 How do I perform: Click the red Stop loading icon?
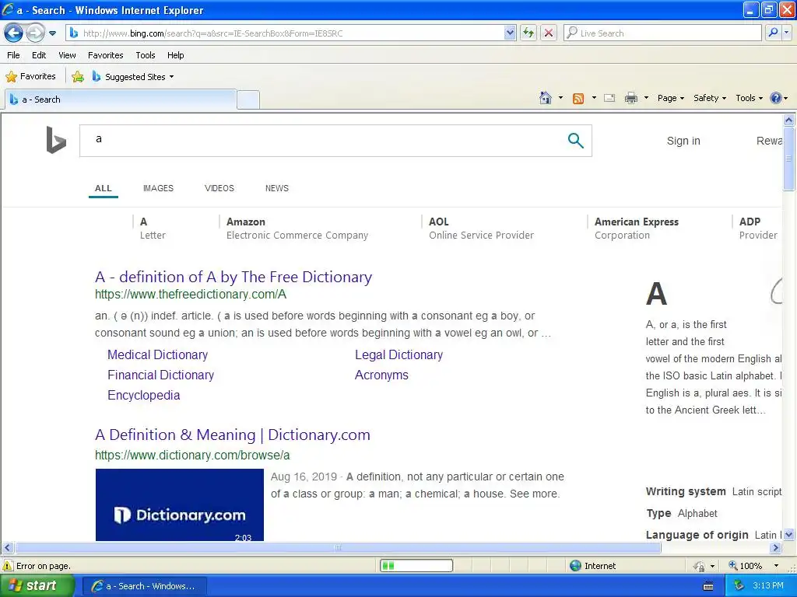[549, 33]
